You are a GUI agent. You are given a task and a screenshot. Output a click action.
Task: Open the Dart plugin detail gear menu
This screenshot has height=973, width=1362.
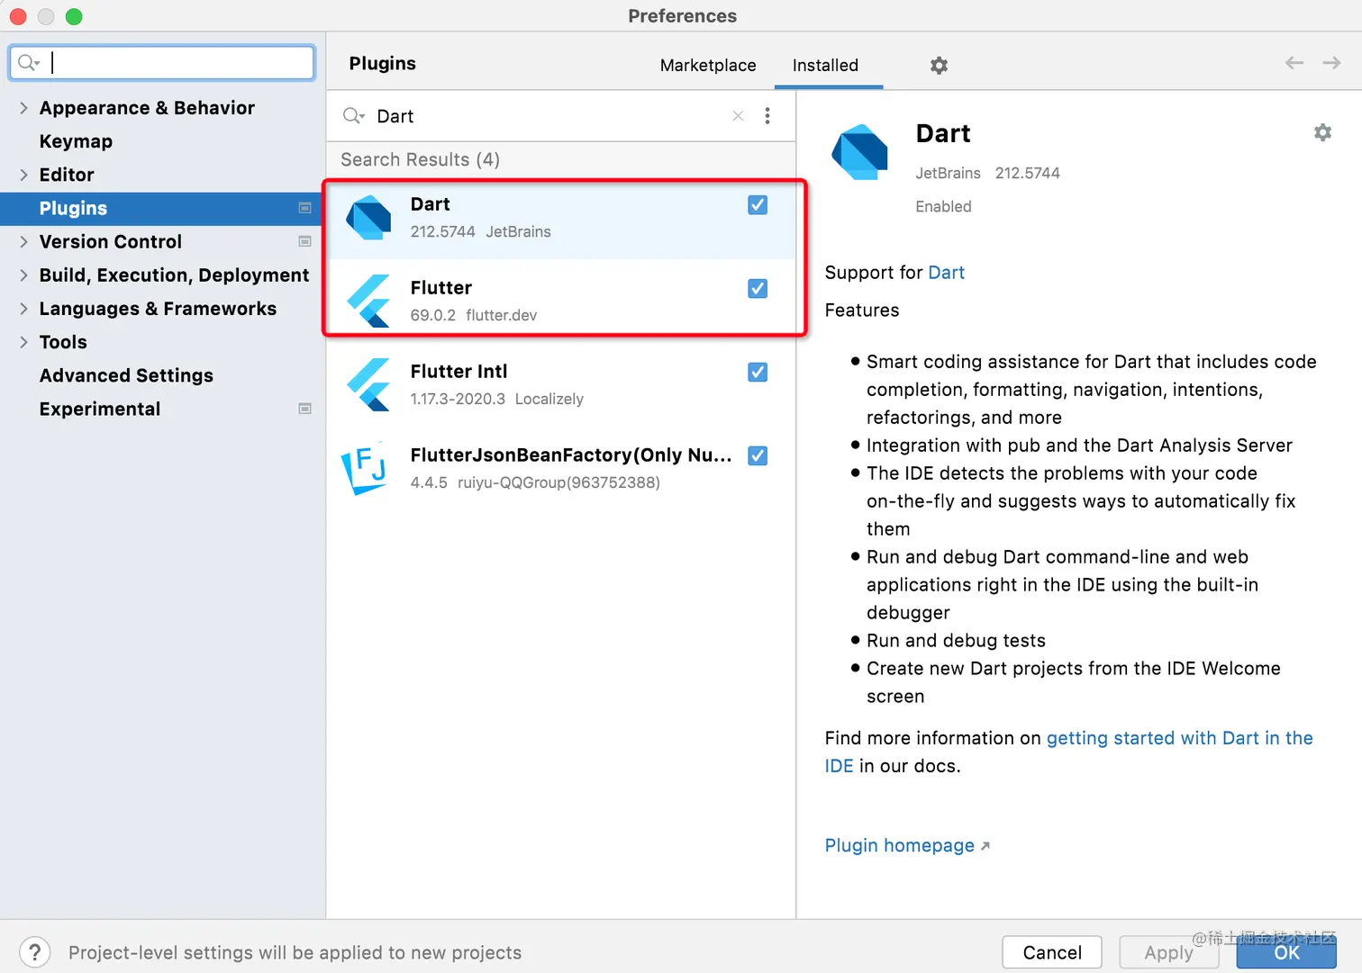tap(1322, 133)
